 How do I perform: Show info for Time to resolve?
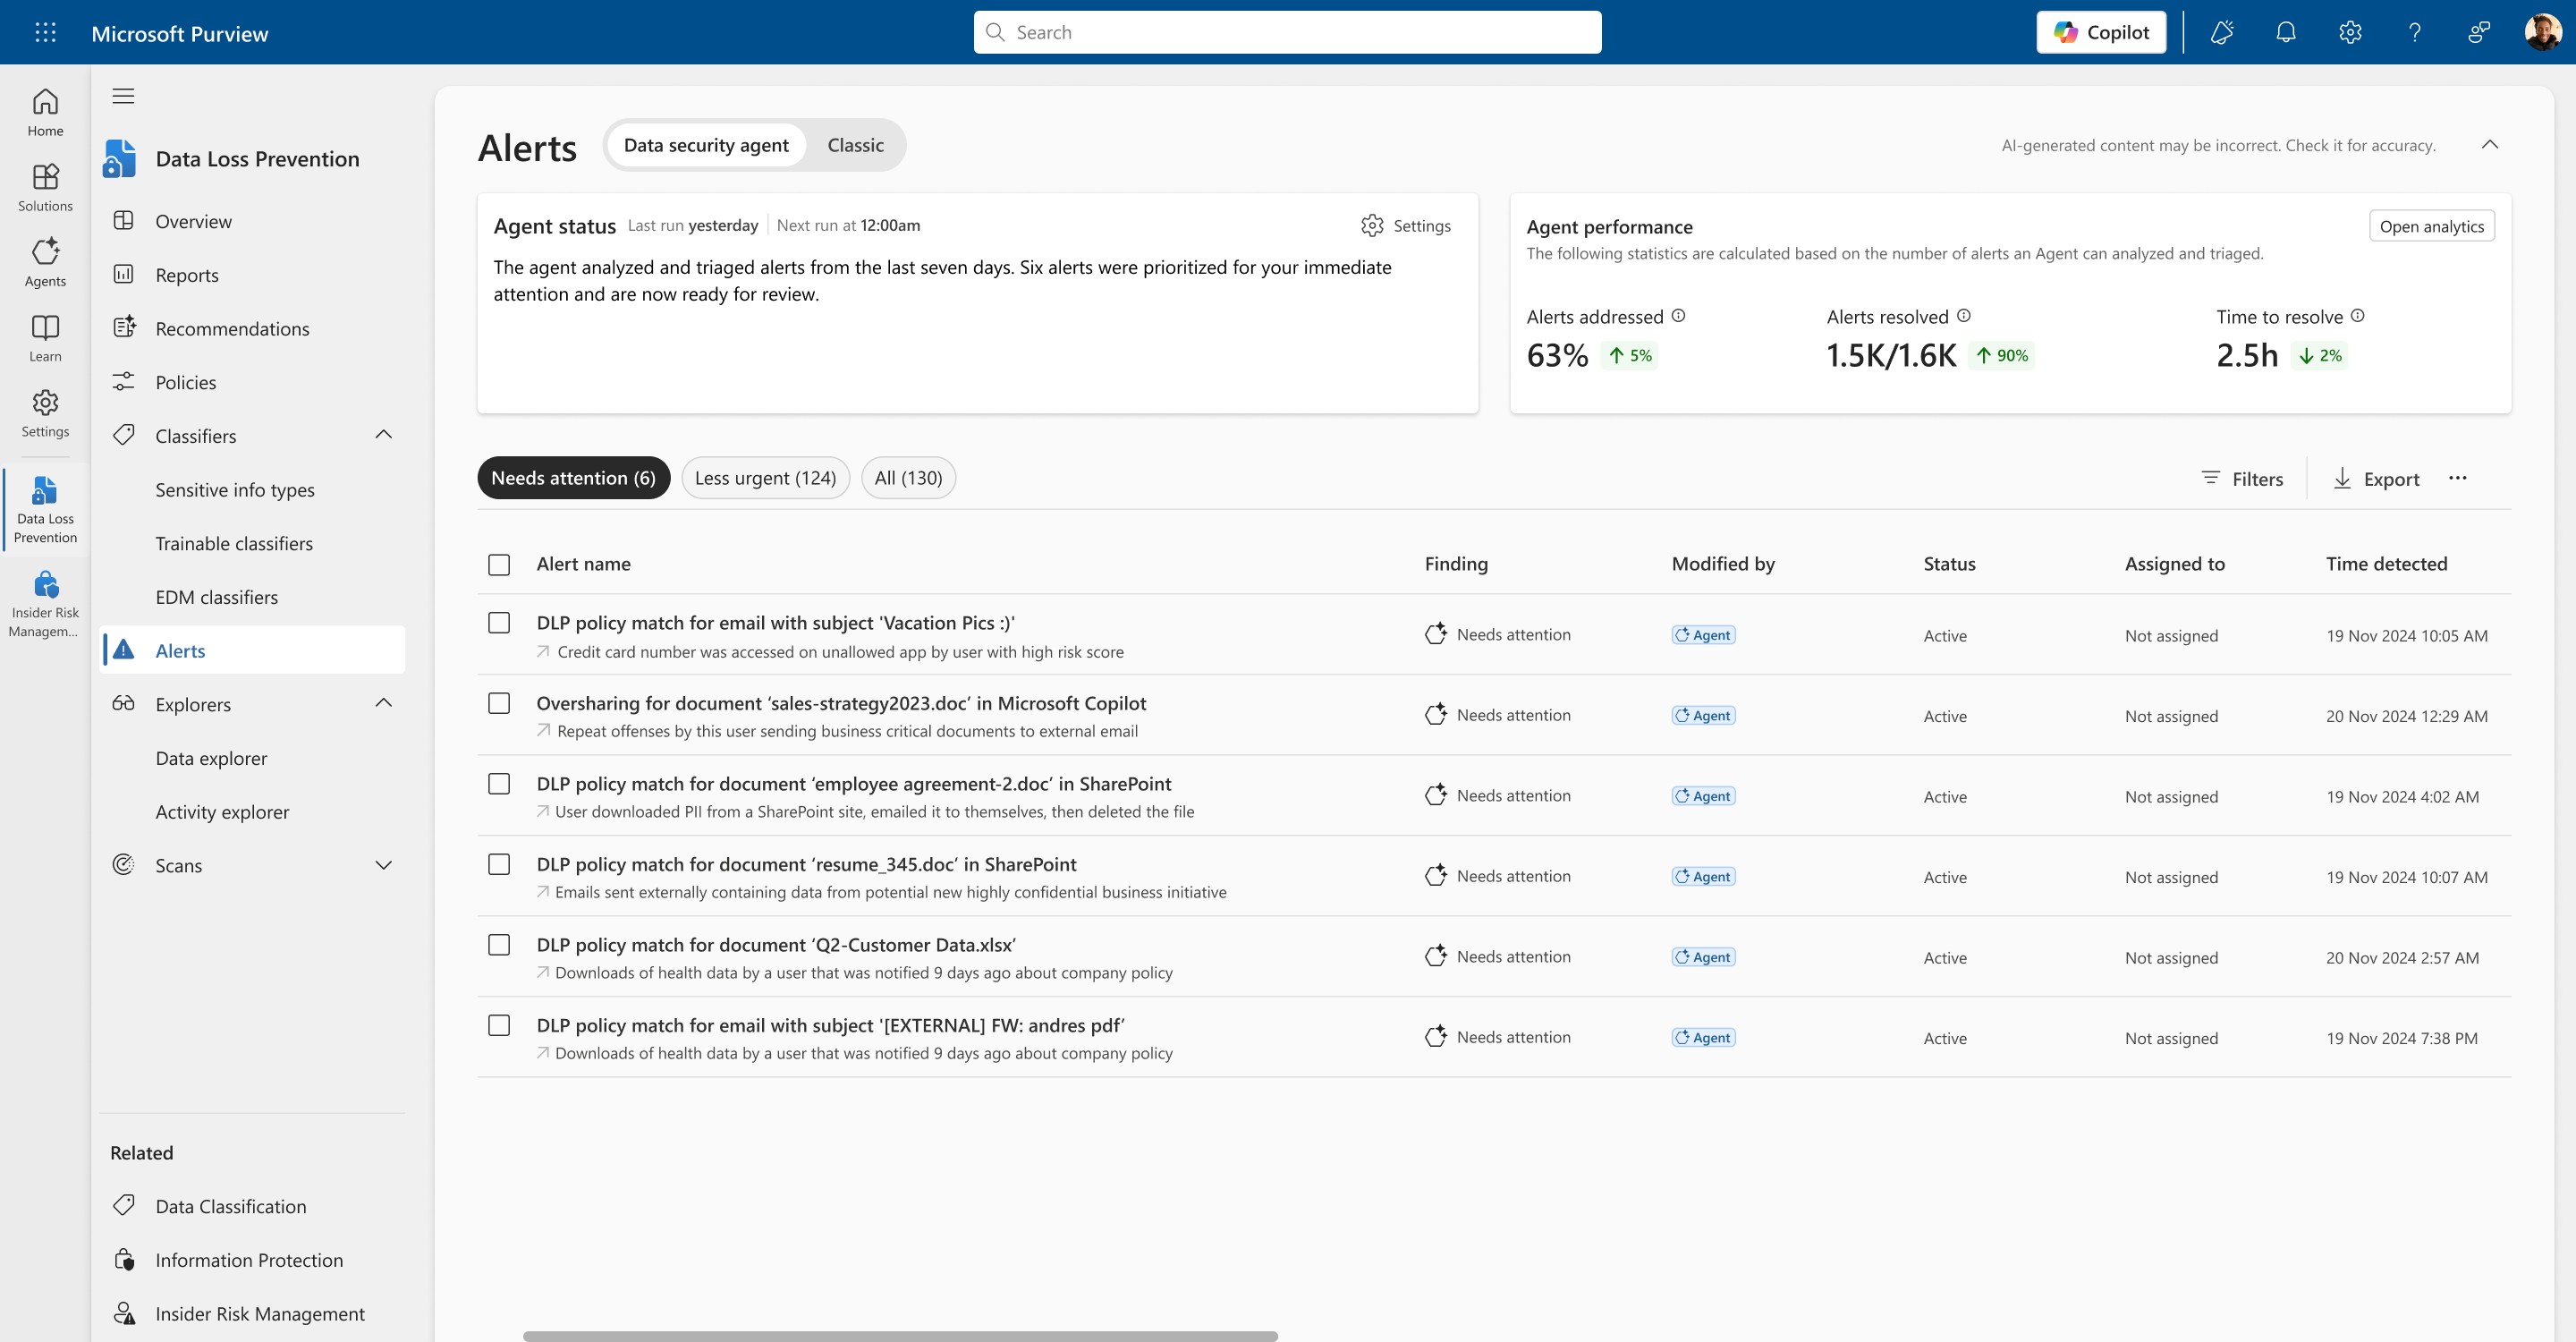tap(2358, 316)
